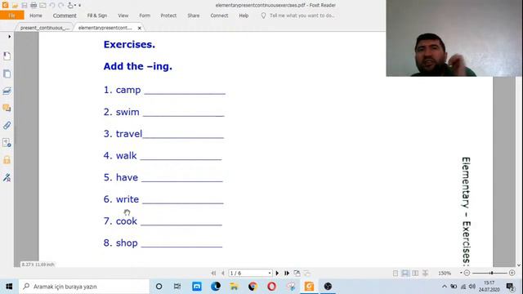
Task: Click the 150% zoom value text
Action: [445, 273]
